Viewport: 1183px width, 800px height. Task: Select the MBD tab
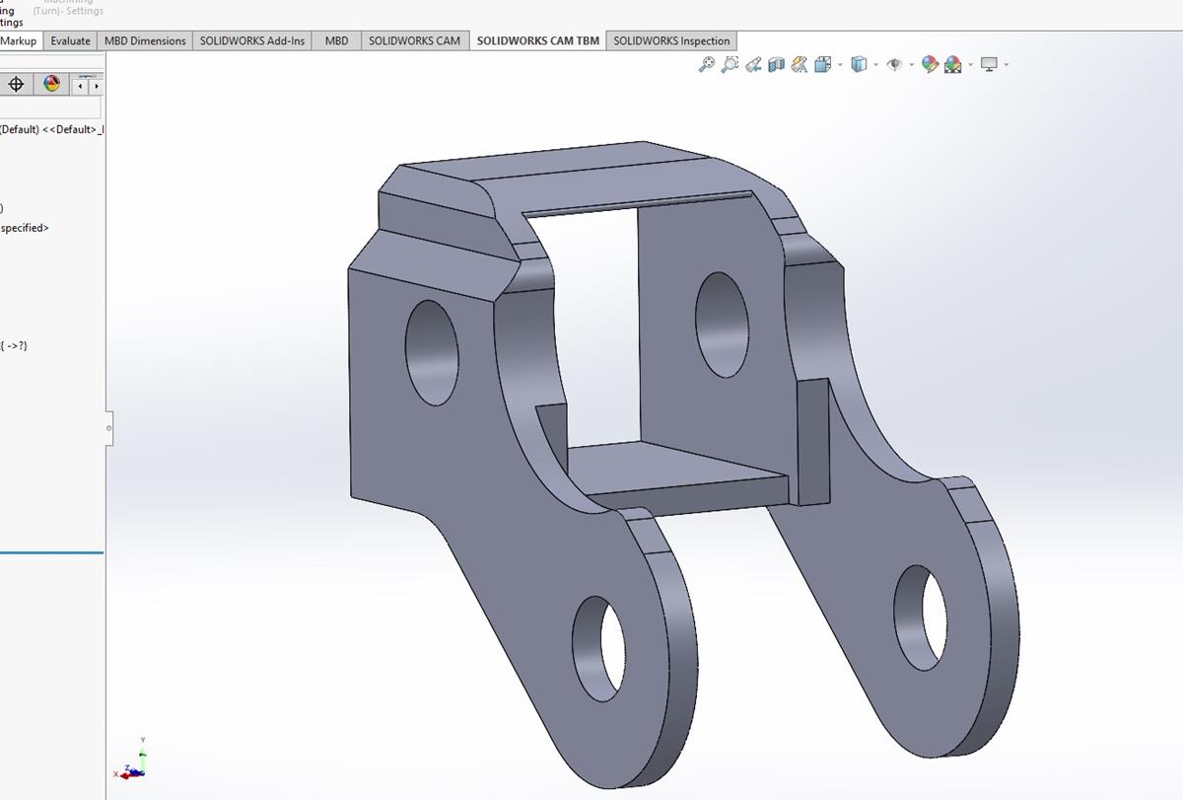337,40
